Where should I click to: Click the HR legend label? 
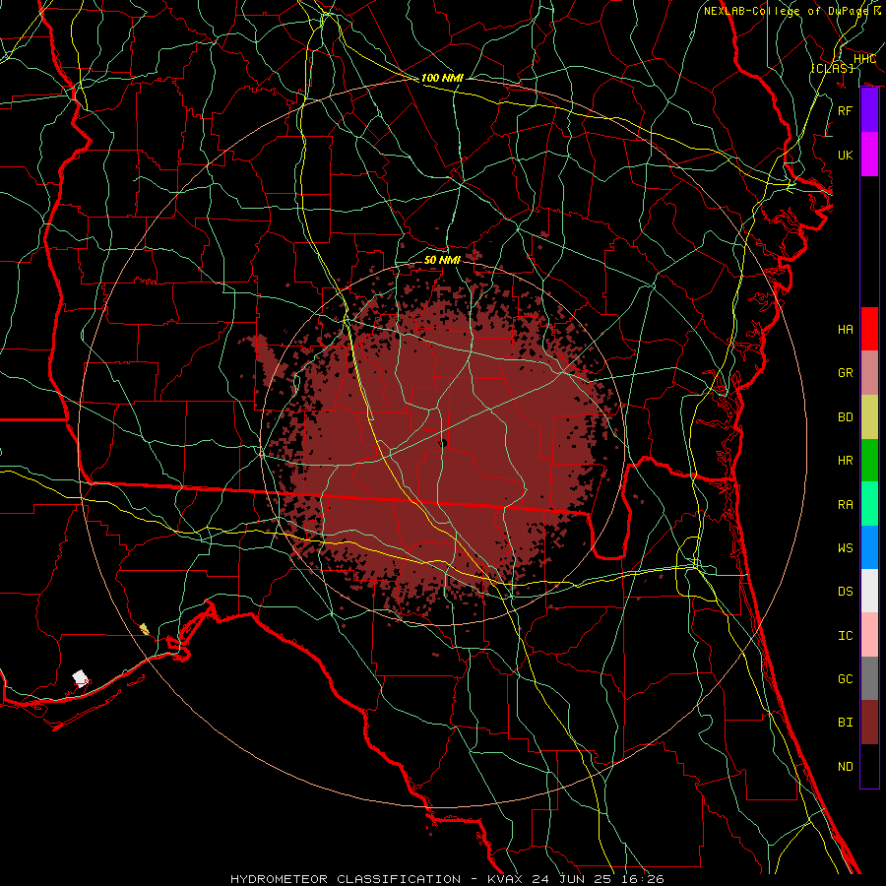click(845, 461)
